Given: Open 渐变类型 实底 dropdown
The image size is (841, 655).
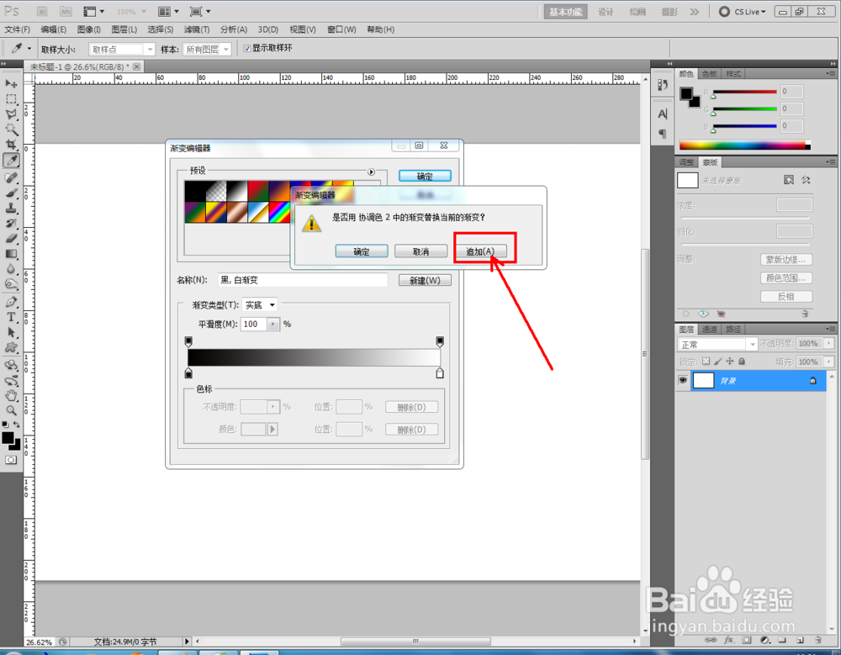Looking at the screenshot, I should [x=260, y=304].
